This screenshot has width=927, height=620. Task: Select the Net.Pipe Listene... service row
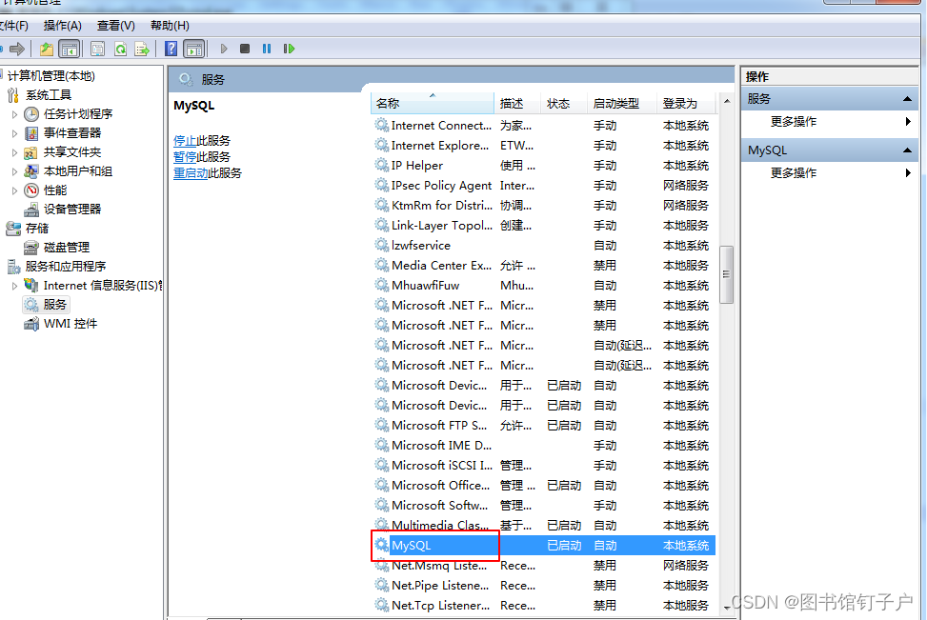tap(544, 586)
